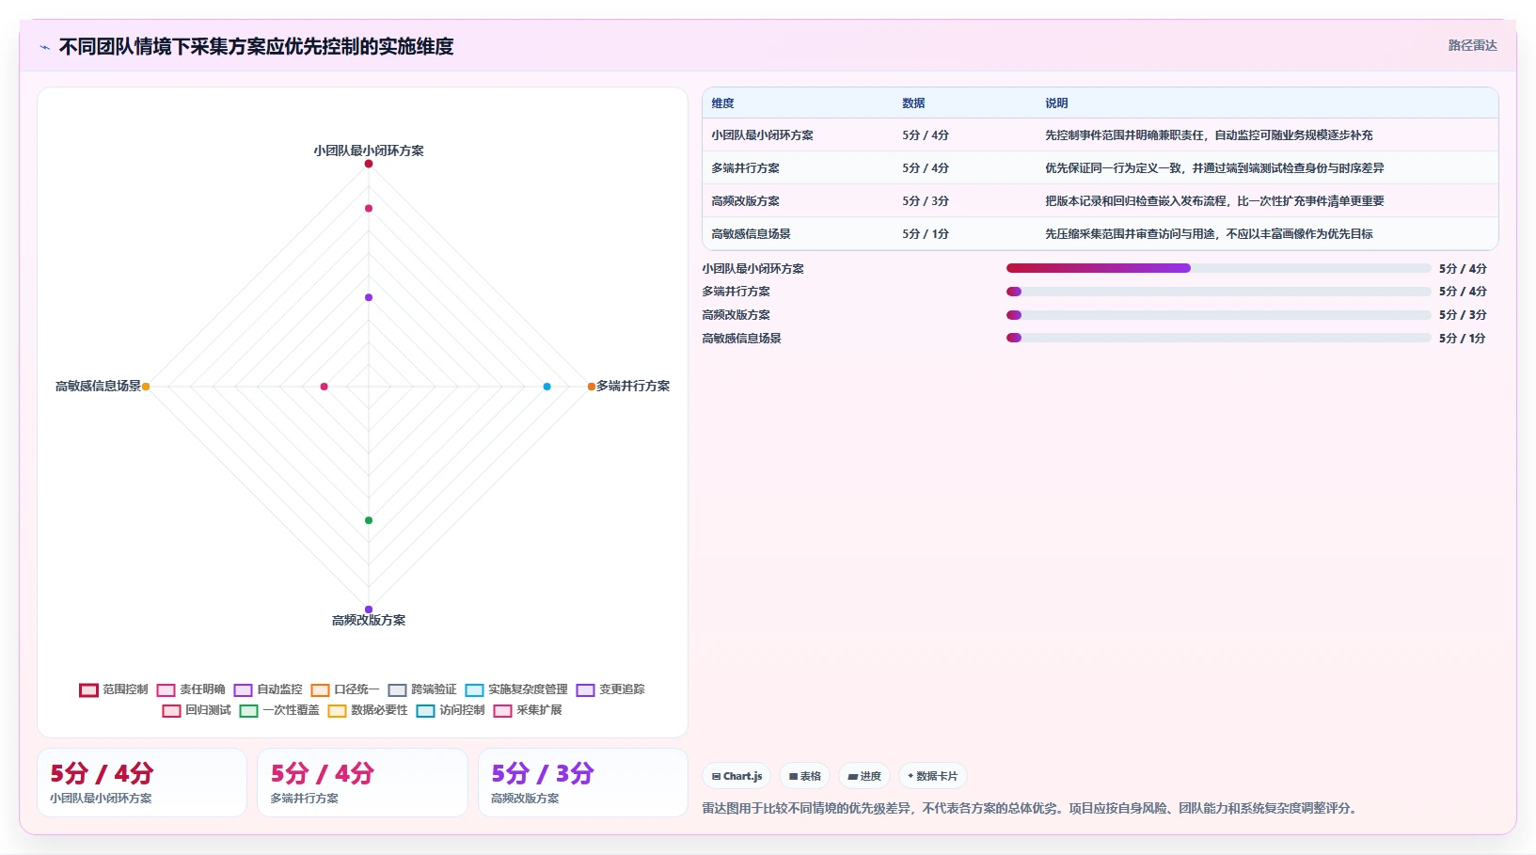This screenshot has width=1536, height=855.
Task: Click the footnote starting 雷达图用于比较
Action: click(x=1031, y=808)
